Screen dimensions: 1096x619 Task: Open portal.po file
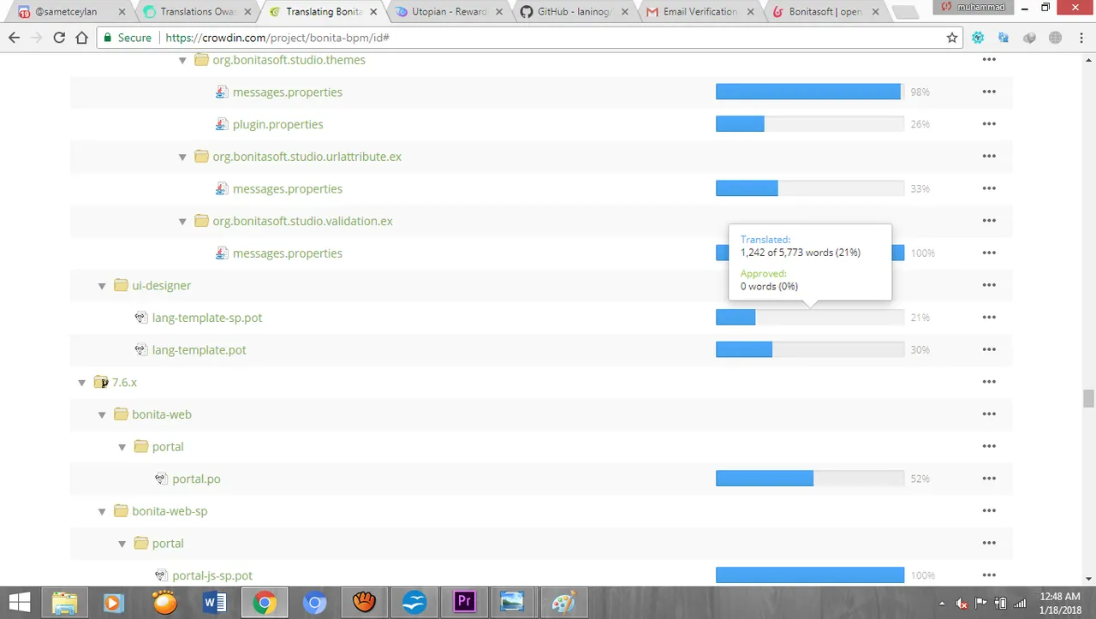[x=197, y=479]
